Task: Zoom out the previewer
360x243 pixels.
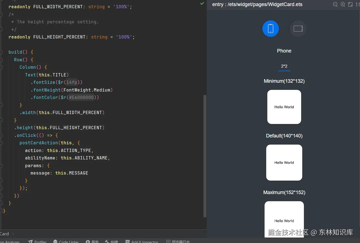Action: click(x=335, y=4)
